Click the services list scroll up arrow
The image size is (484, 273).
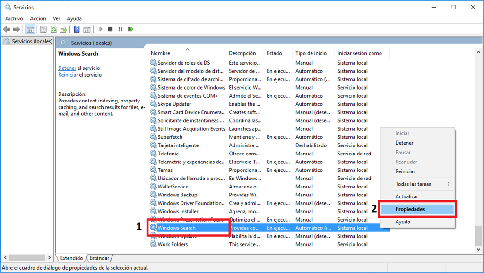coord(478,52)
